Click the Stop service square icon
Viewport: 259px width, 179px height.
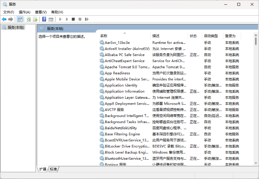tap(73, 19)
